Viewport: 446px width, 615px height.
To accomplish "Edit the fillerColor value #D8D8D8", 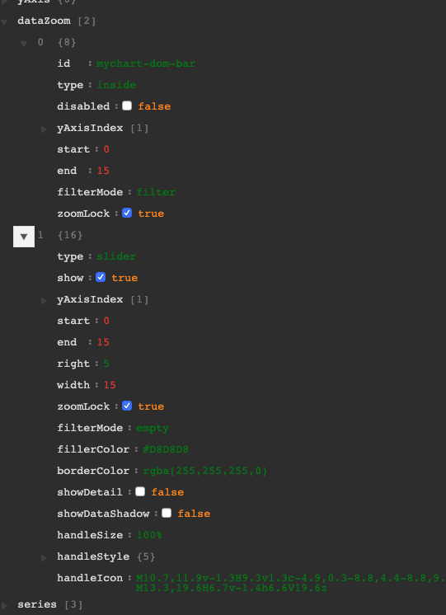I will [x=166, y=449].
